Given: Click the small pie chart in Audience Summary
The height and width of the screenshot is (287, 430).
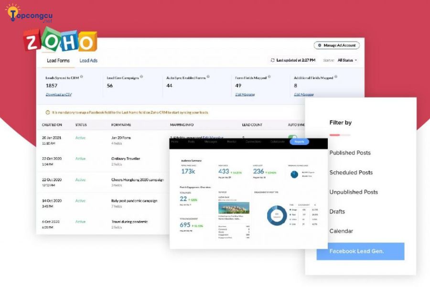Looking at the screenshot, I should click(294, 174).
